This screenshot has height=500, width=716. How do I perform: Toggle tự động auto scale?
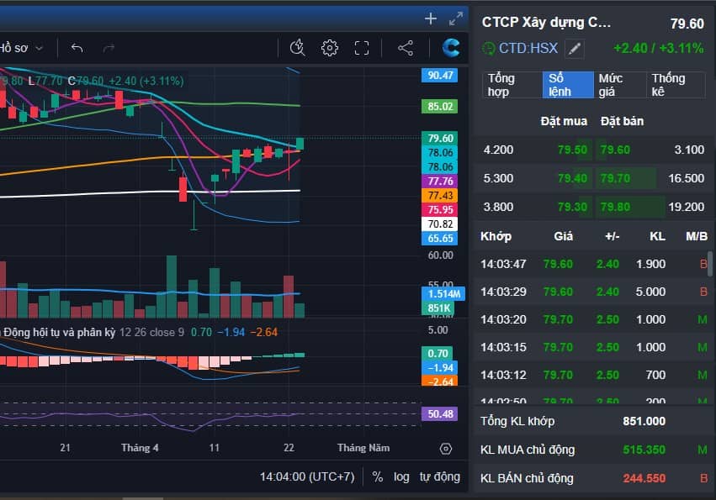pyautogui.click(x=440, y=476)
